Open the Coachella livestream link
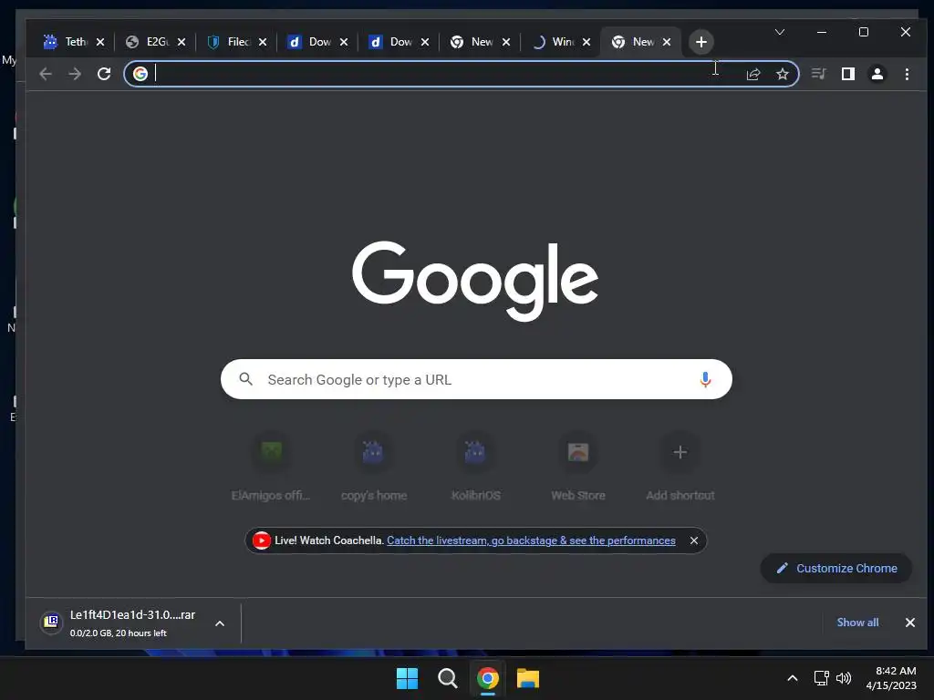 point(531,540)
